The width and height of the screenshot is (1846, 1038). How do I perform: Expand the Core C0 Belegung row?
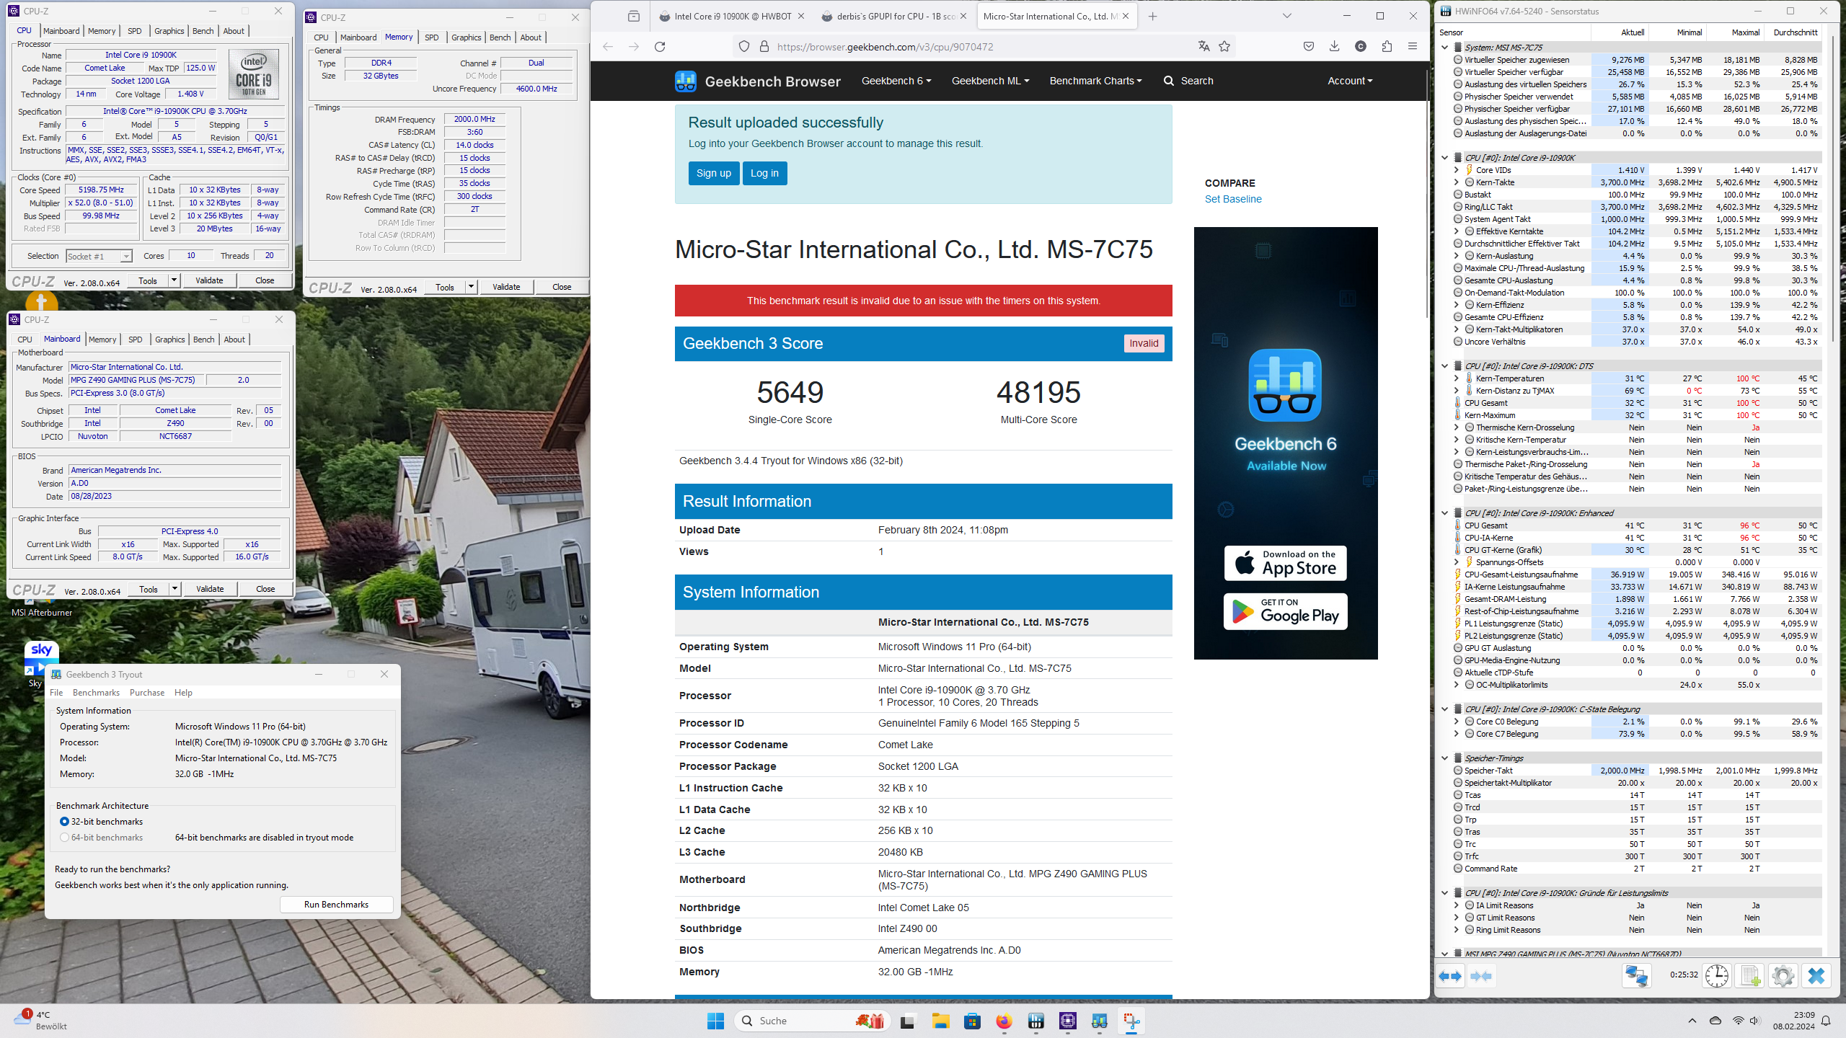pyautogui.click(x=1457, y=722)
